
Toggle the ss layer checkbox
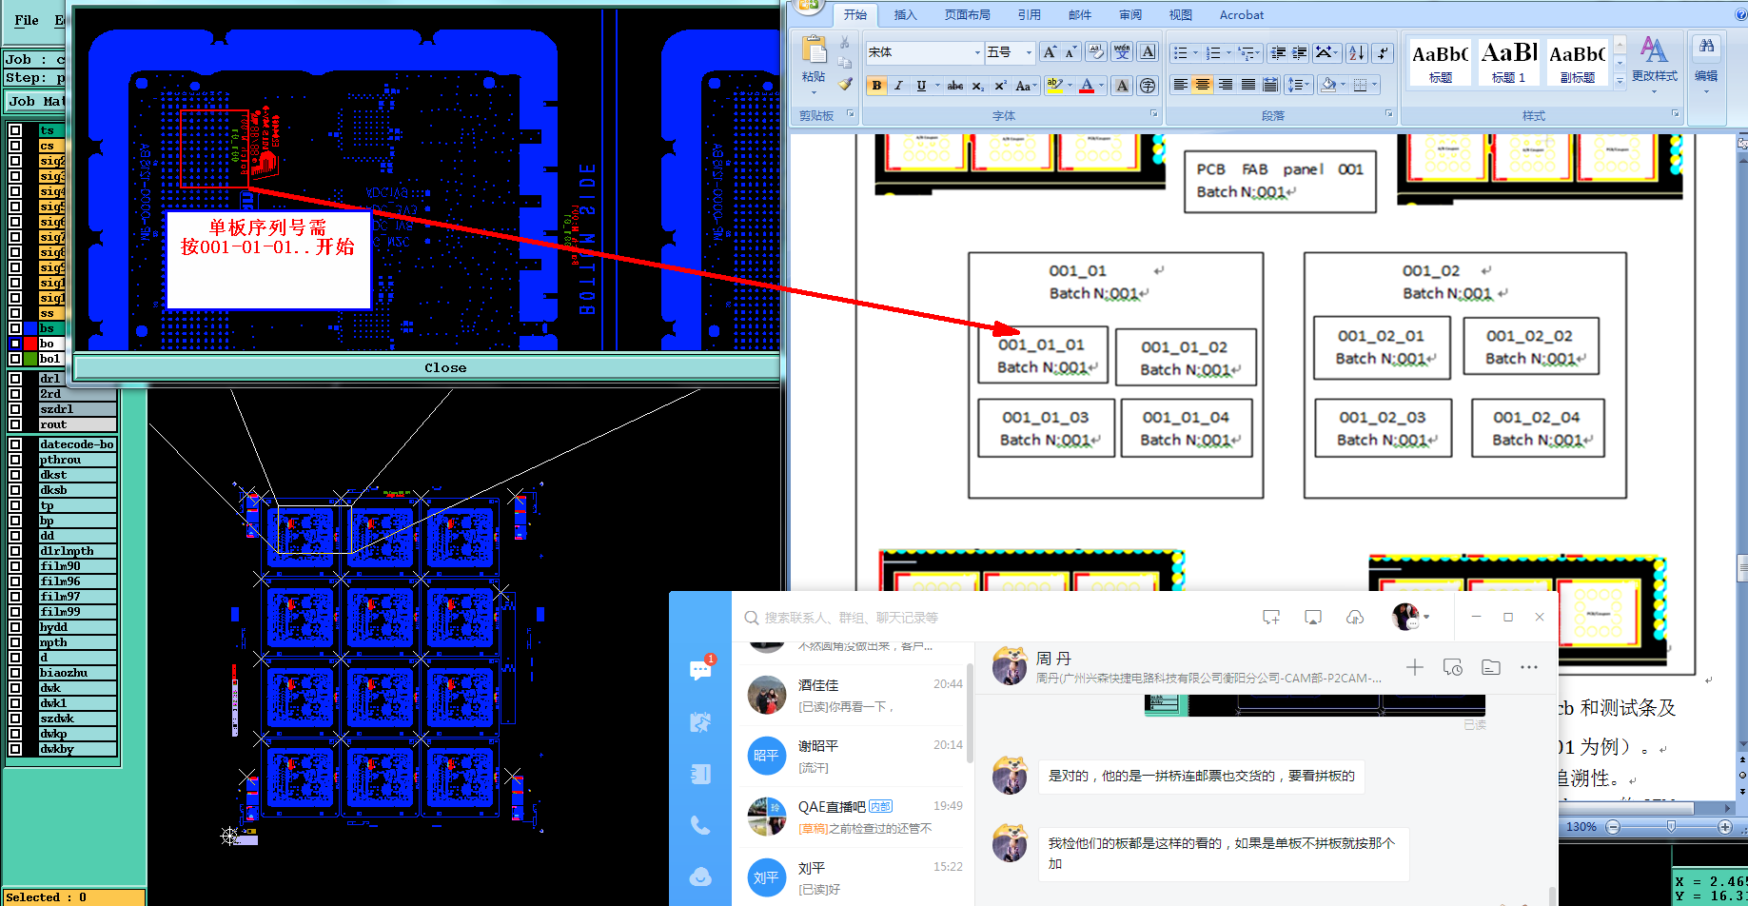[x=15, y=313]
